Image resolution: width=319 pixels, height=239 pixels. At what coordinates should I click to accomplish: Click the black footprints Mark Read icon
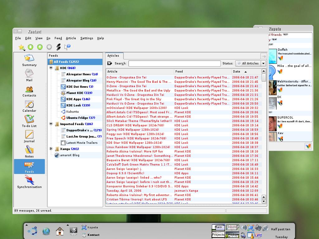click(58, 47)
